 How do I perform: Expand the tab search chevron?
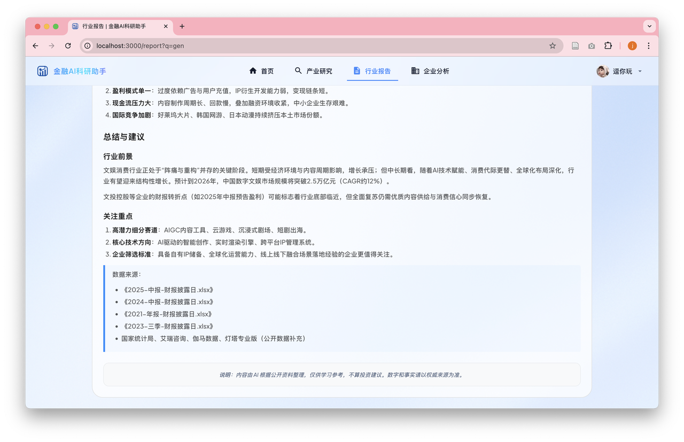pos(649,26)
